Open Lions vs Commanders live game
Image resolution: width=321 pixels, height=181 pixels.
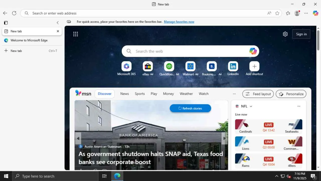[269, 144]
